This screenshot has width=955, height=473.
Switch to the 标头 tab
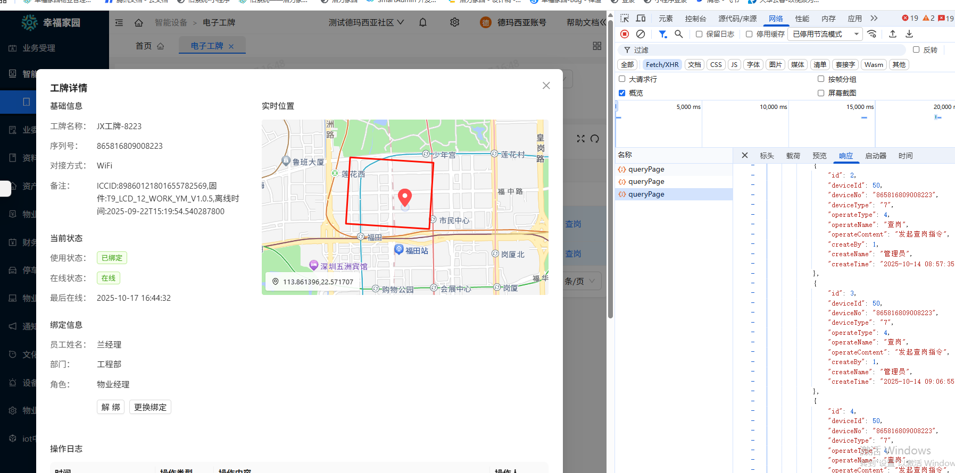767,156
